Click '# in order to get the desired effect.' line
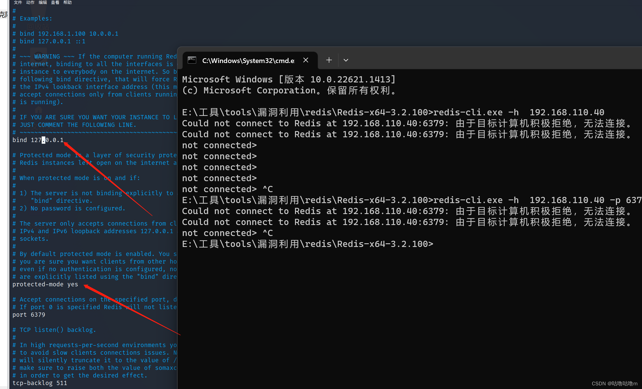The height and width of the screenshot is (389, 642). click(x=80, y=375)
